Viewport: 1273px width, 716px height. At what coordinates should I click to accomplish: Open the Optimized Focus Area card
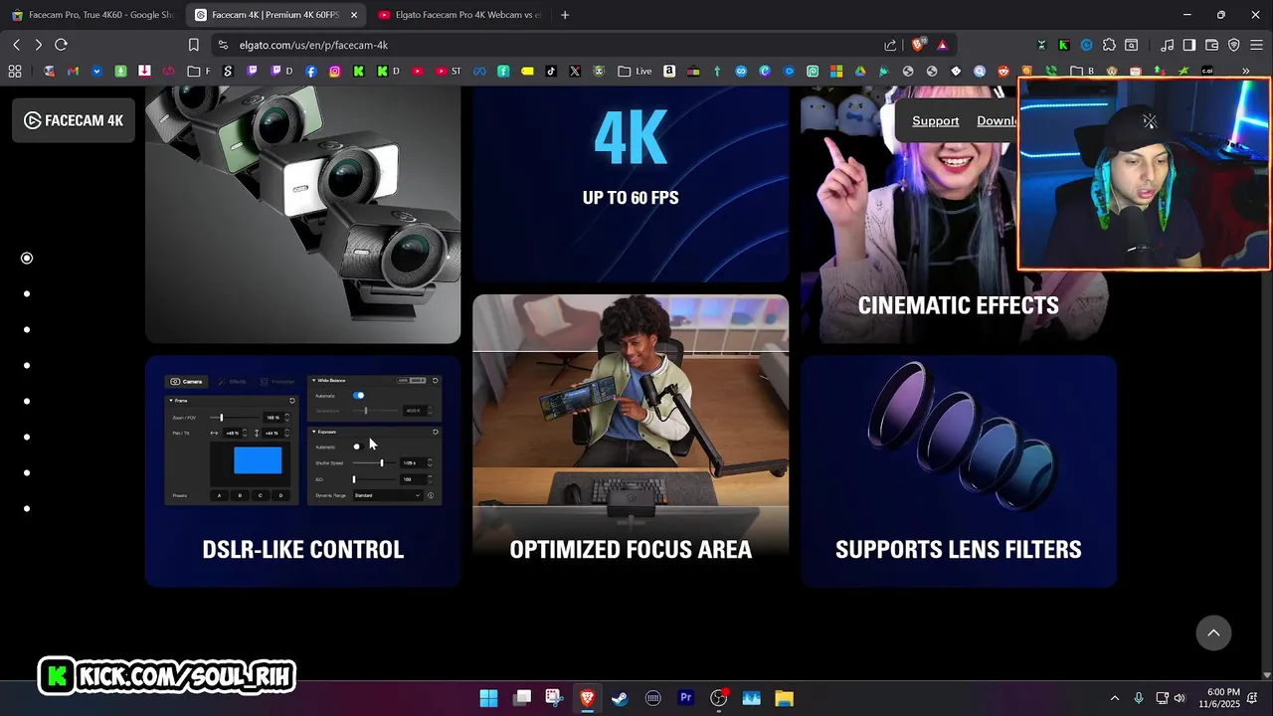click(x=631, y=441)
